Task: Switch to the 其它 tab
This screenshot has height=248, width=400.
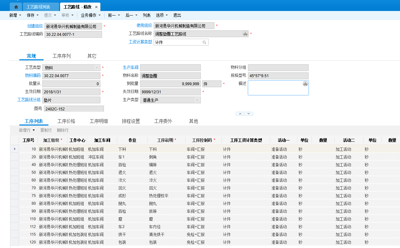Action: click(92, 56)
